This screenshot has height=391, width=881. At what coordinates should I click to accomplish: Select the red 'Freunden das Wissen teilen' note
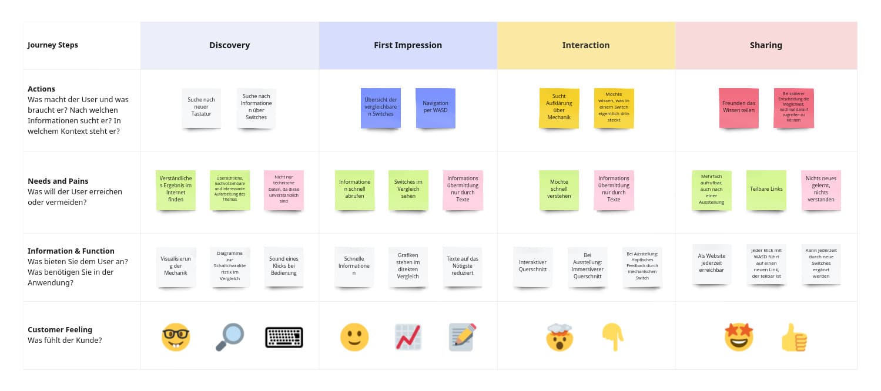[739, 107]
